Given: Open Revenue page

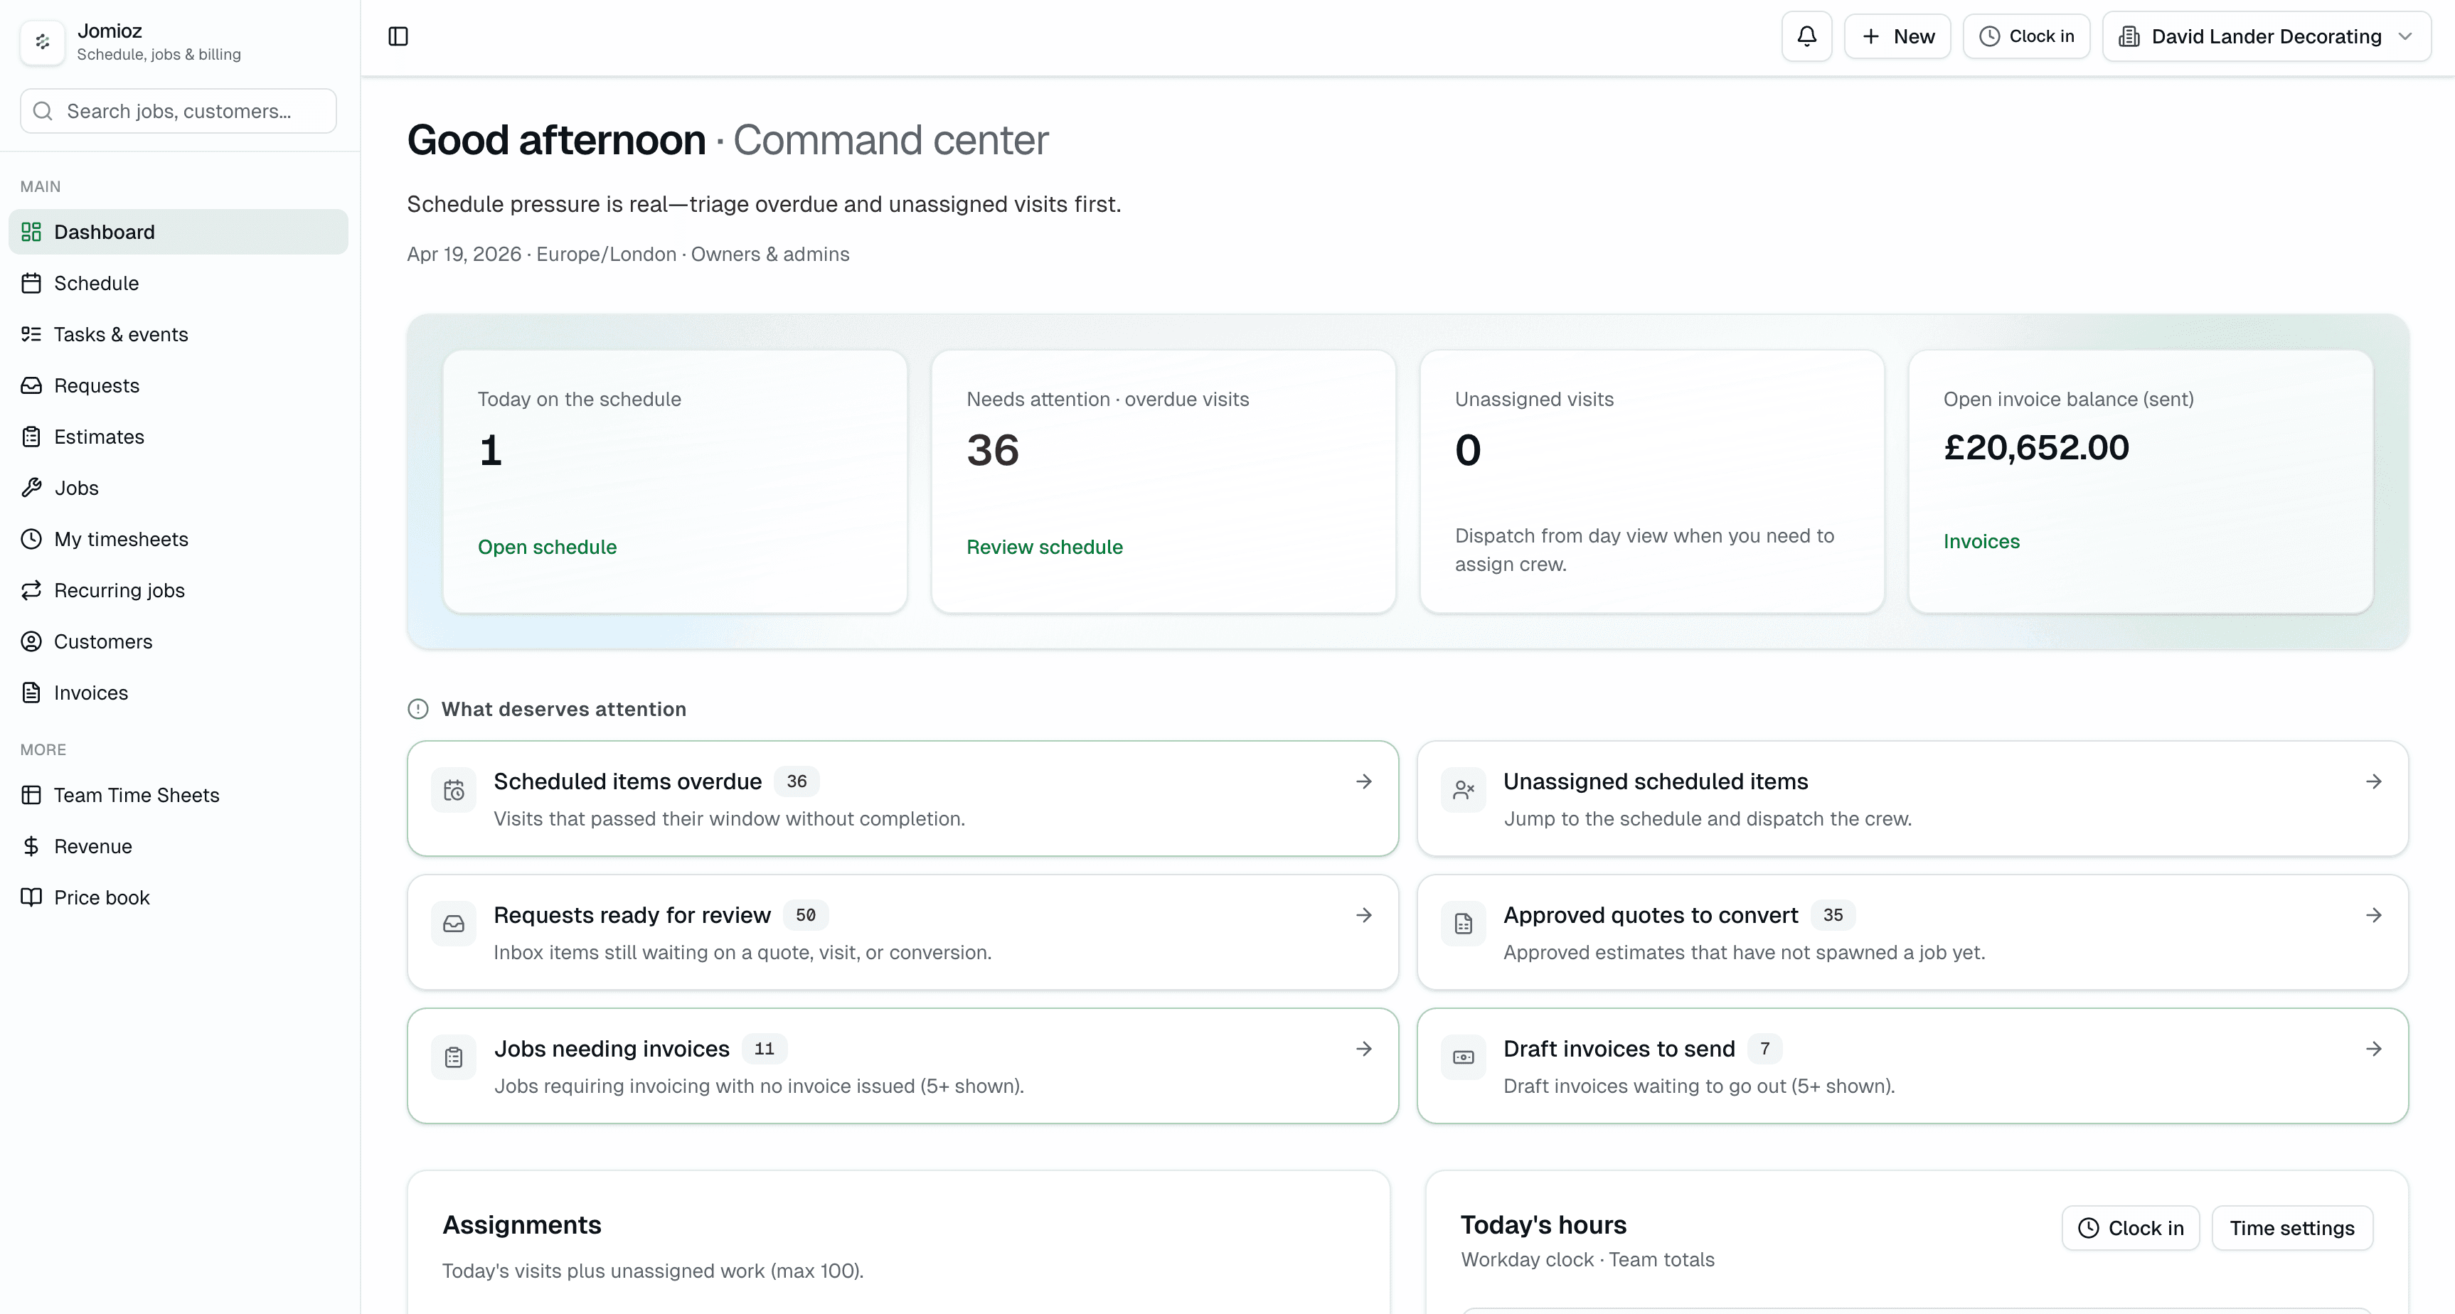Looking at the screenshot, I should [x=179, y=846].
